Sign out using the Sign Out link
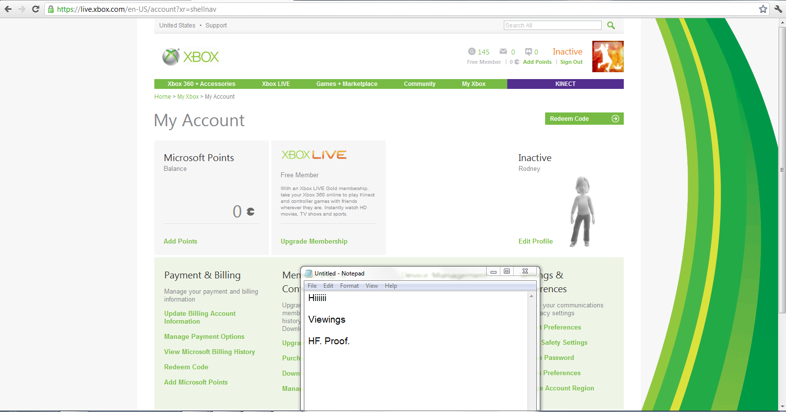This screenshot has height=412, width=786. 571,62
